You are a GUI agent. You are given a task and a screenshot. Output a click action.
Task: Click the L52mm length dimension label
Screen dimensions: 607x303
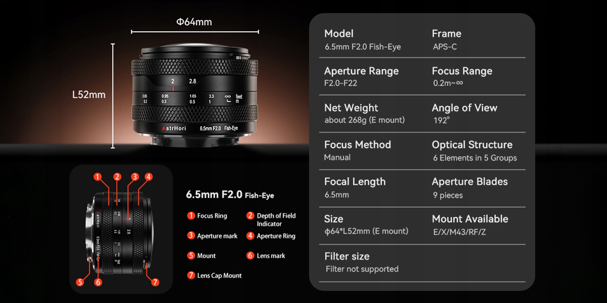(89, 95)
